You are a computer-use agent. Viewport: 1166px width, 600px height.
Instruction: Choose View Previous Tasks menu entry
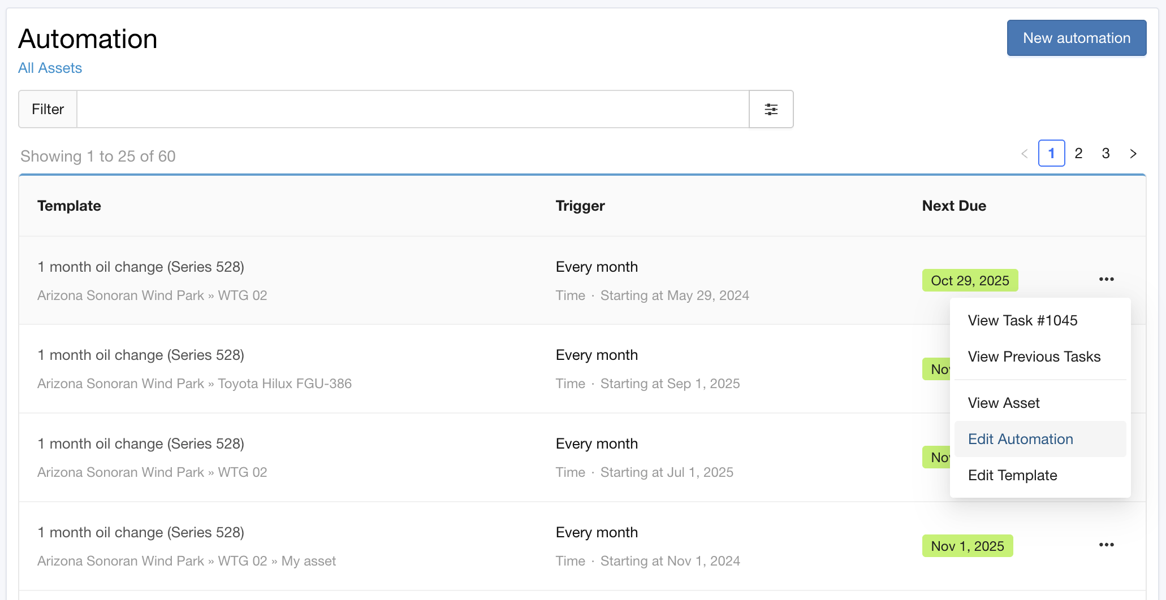click(1034, 356)
